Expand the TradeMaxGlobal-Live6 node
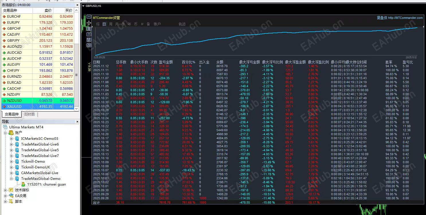This screenshot has width=426, height=215. [11, 144]
